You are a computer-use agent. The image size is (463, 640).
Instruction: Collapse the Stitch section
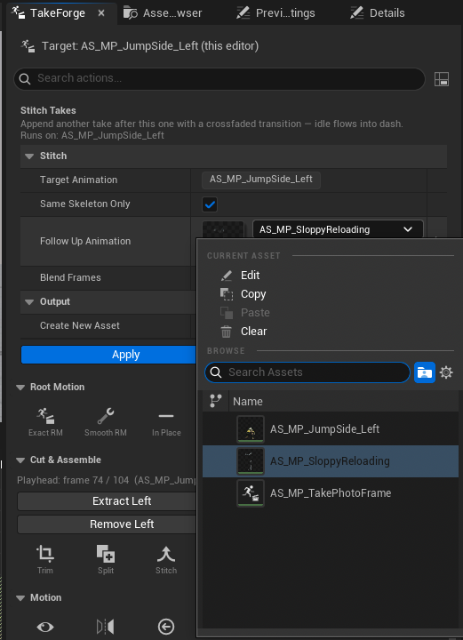click(29, 156)
